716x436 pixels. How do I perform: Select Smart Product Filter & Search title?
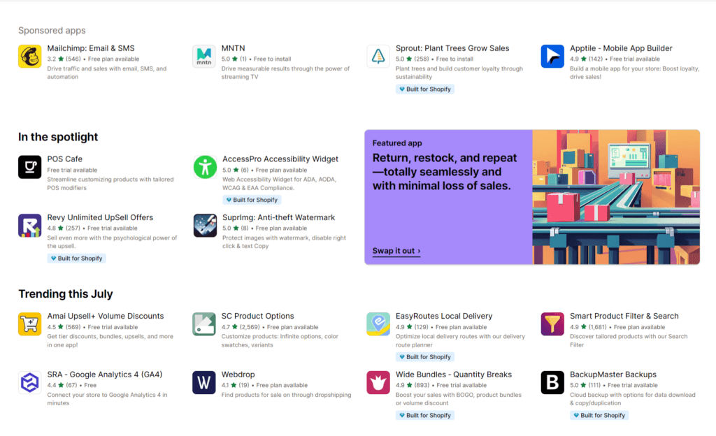tap(624, 316)
